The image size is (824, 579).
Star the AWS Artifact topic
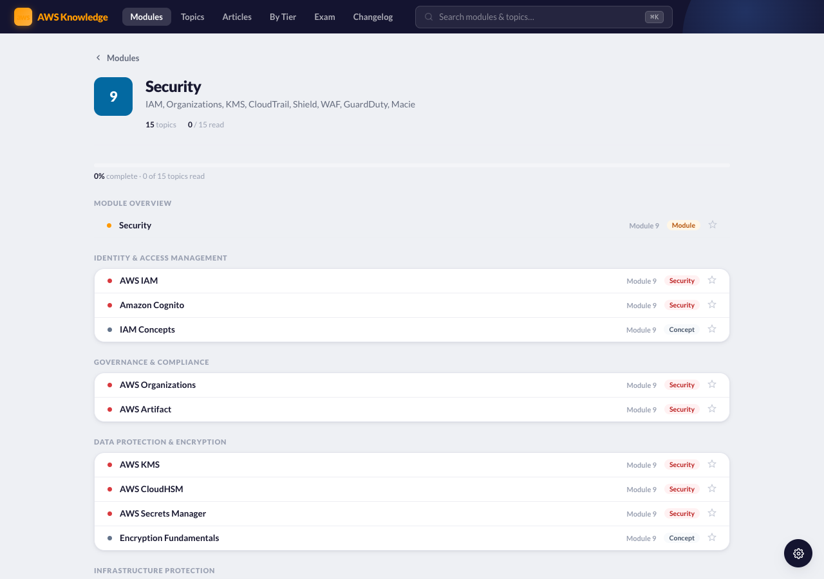click(x=712, y=409)
